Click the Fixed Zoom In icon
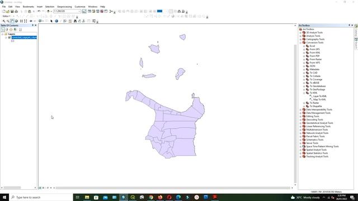Image resolution: width=358 pixels, height=201 pixels. 21,21
